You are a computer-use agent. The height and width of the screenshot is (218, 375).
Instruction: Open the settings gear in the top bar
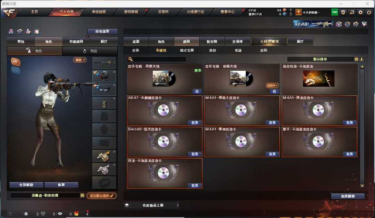click(x=360, y=12)
